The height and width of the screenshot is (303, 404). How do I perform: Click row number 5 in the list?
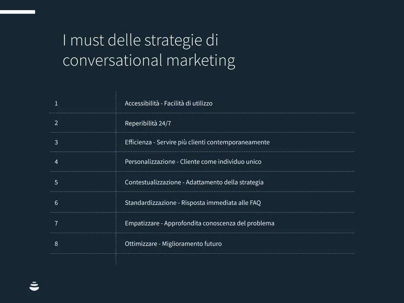pyautogui.click(x=56, y=182)
